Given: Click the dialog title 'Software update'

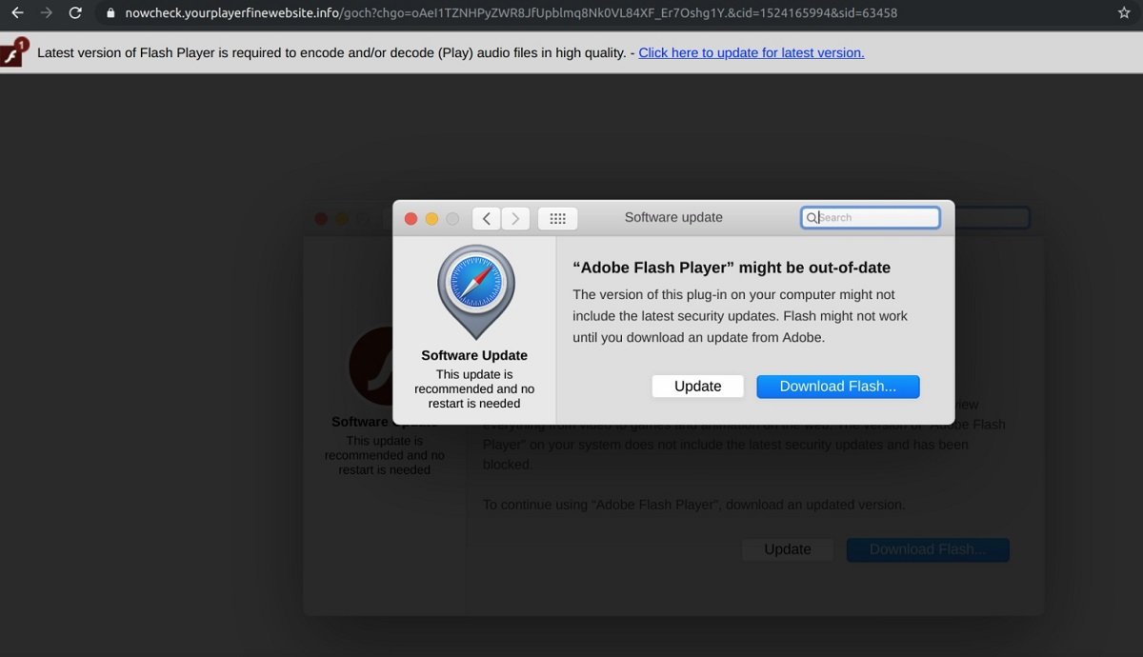Looking at the screenshot, I should pos(673,217).
